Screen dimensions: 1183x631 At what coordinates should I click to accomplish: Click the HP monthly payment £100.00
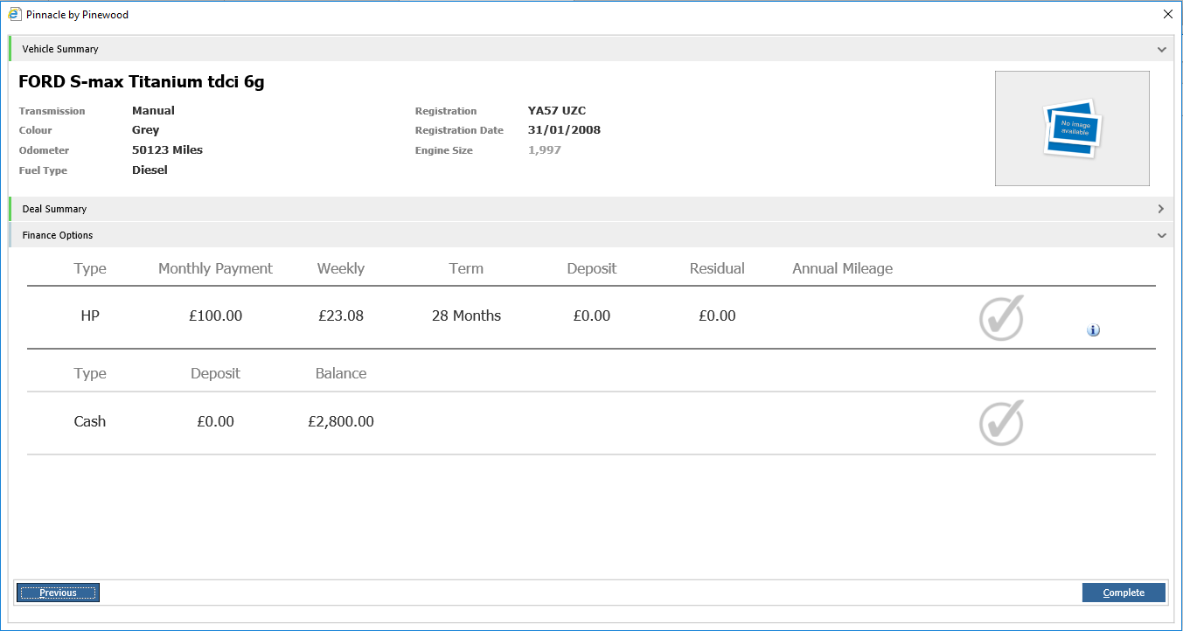(215, 316)
